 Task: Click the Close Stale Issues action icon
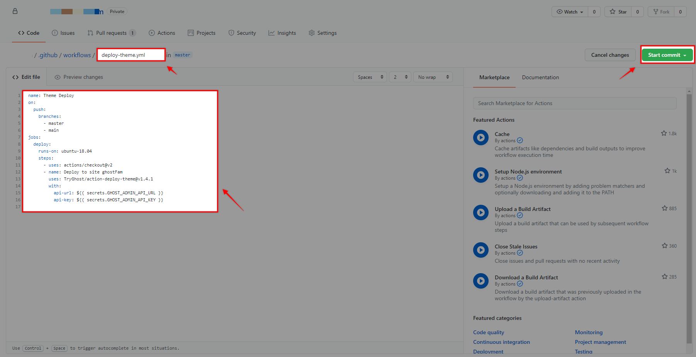point(481,250)
